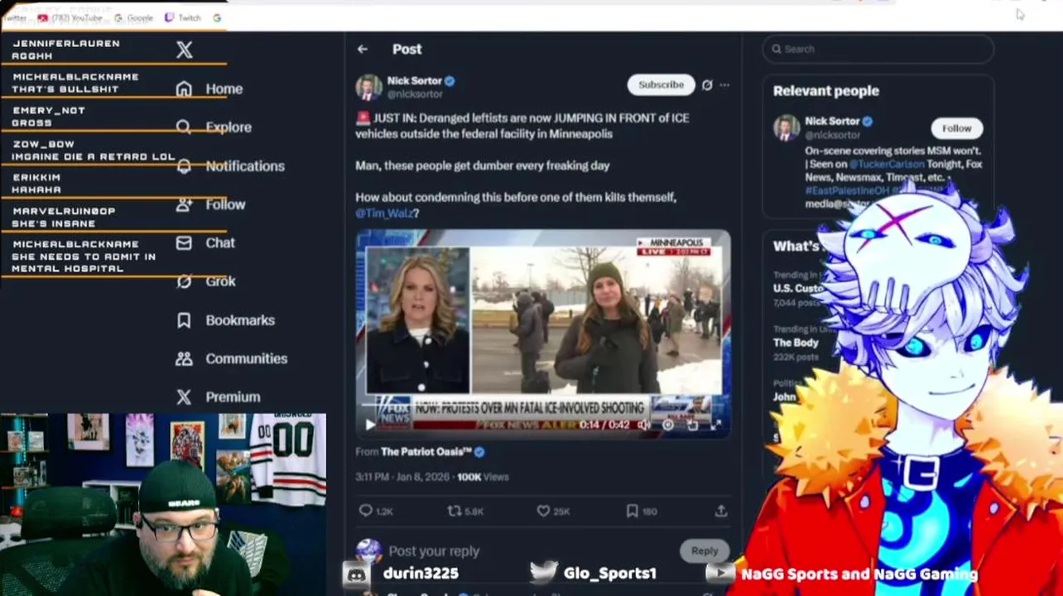Open Home from the X sidebar
This screenshot has height=596, width=1063.
(209, 89)
